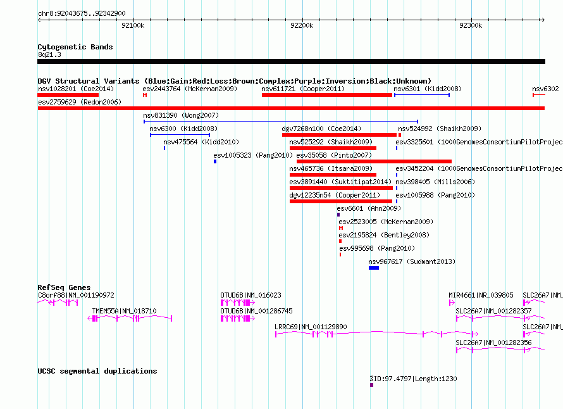
Task: Click the black 8q21.3 cytogenetic band bar
Action: (x=291, y=61)
